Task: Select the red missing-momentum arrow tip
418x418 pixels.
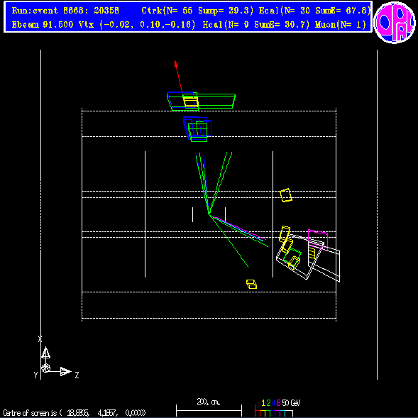Action: click(176, 64)
